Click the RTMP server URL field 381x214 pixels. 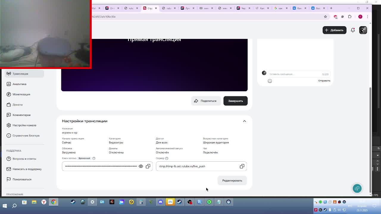201,166
